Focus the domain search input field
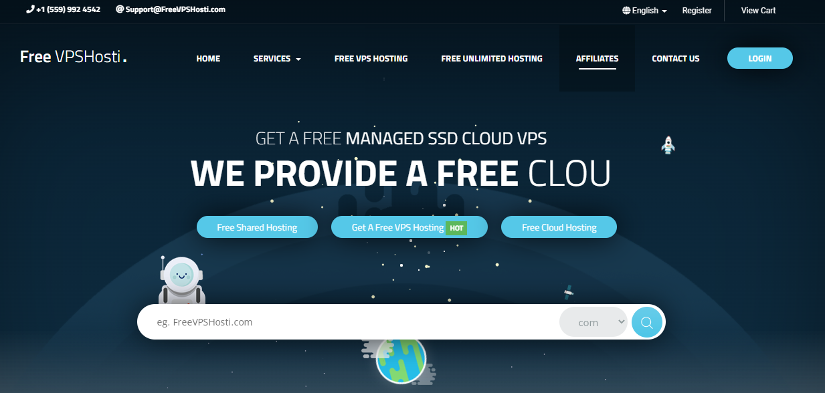The image size is (825, 393). point(348,322)
